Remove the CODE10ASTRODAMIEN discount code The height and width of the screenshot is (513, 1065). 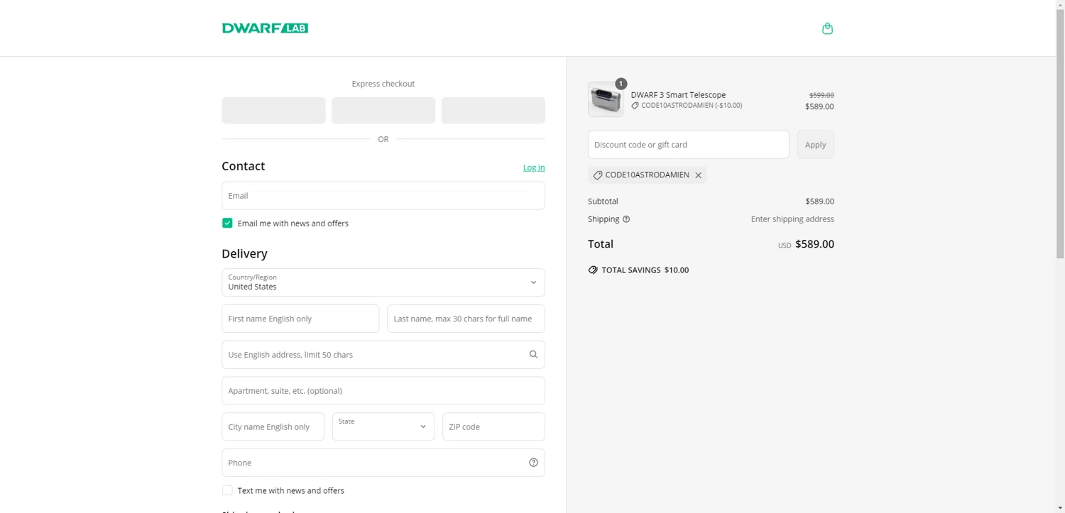pos(699,175)
